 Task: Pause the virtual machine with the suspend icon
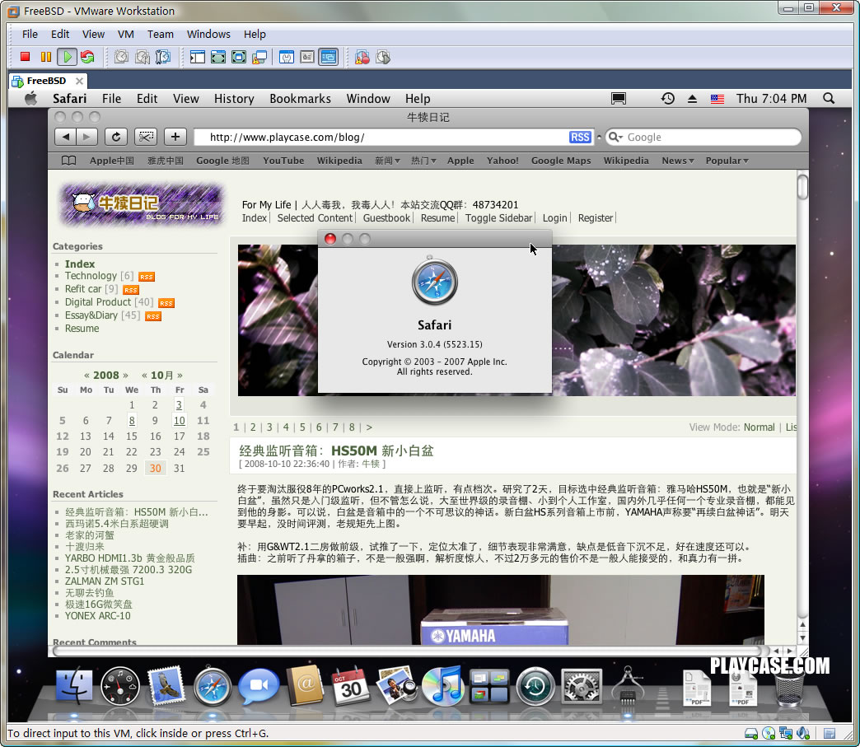click(x=46, y=57)
